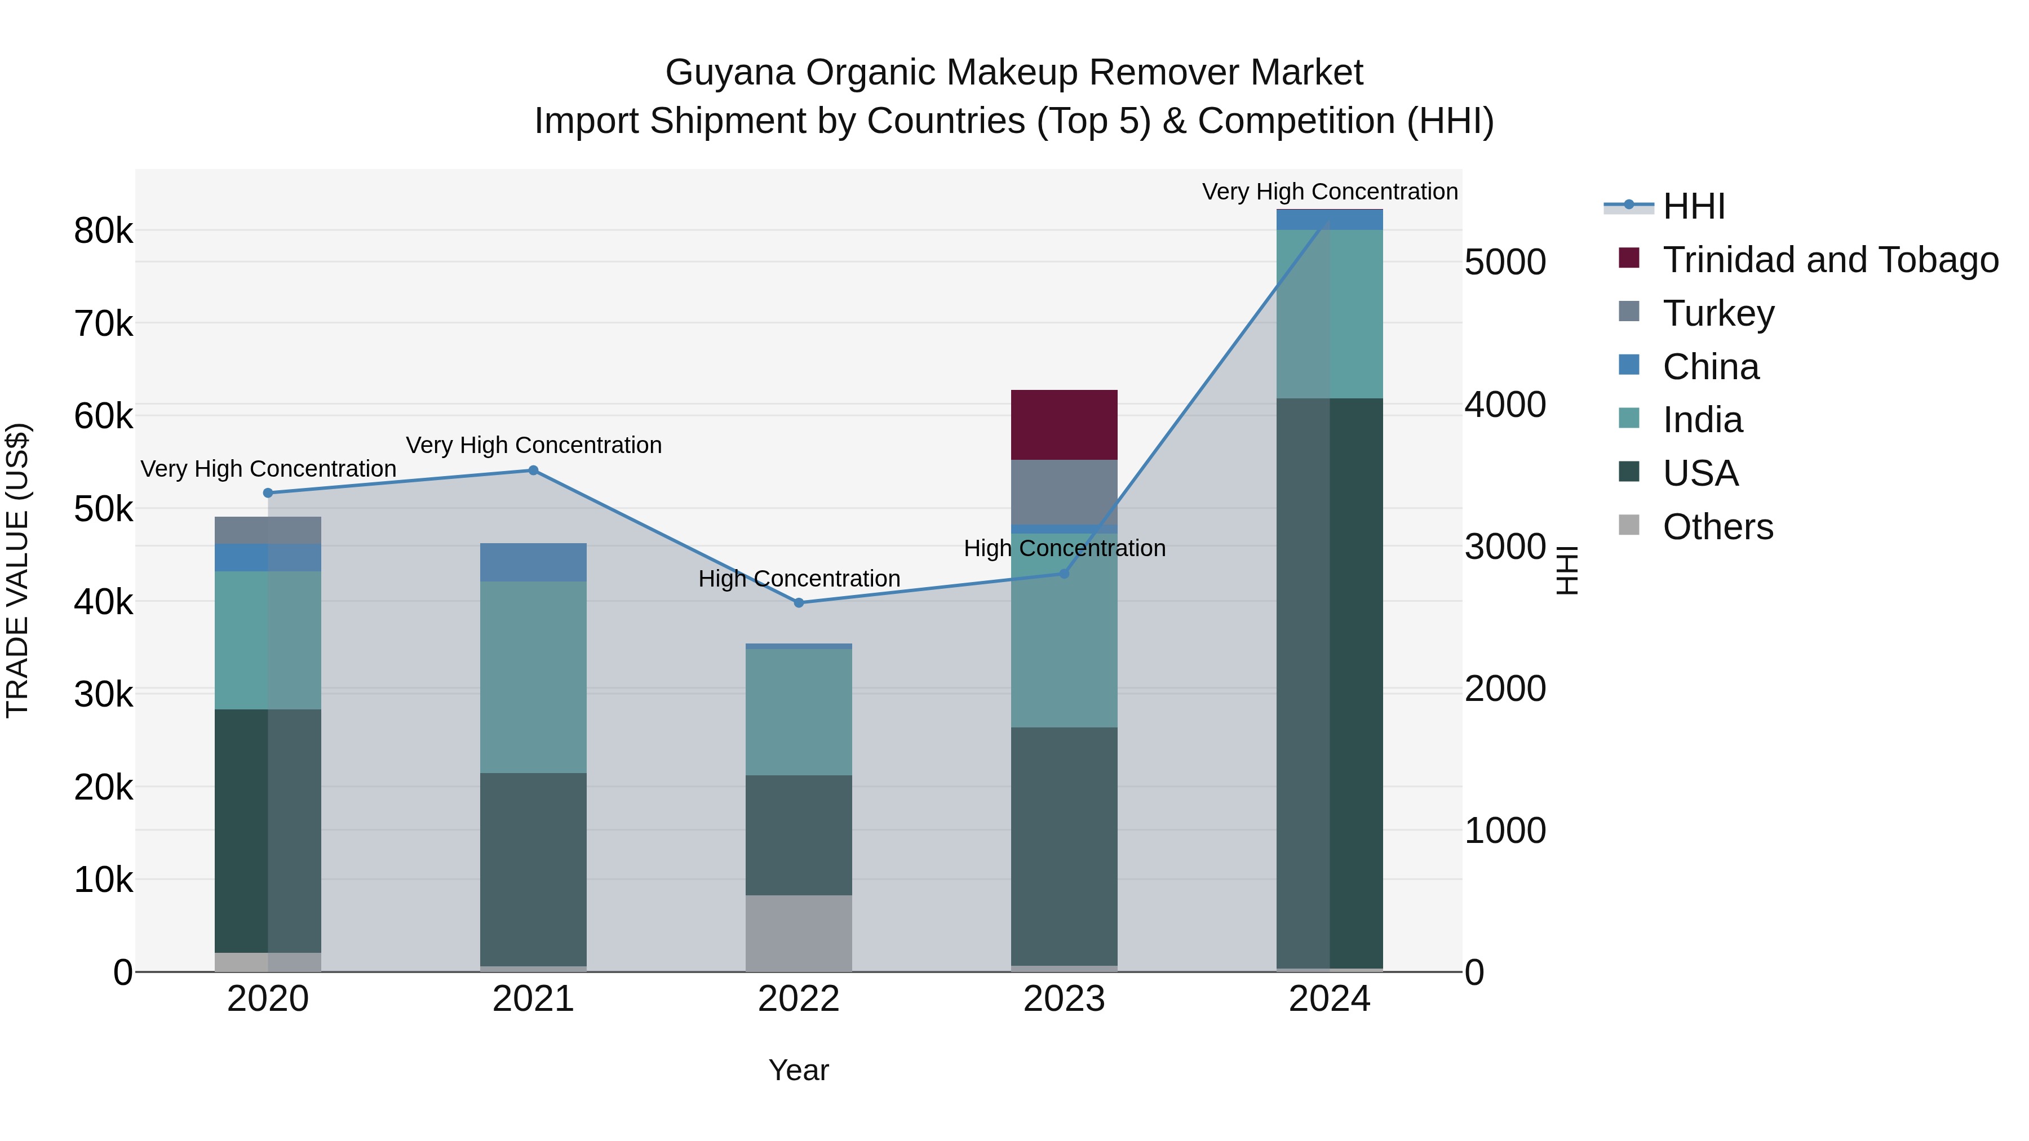
Task: Click the 2024 x-axis label
Action: (x=1330, y=999)
